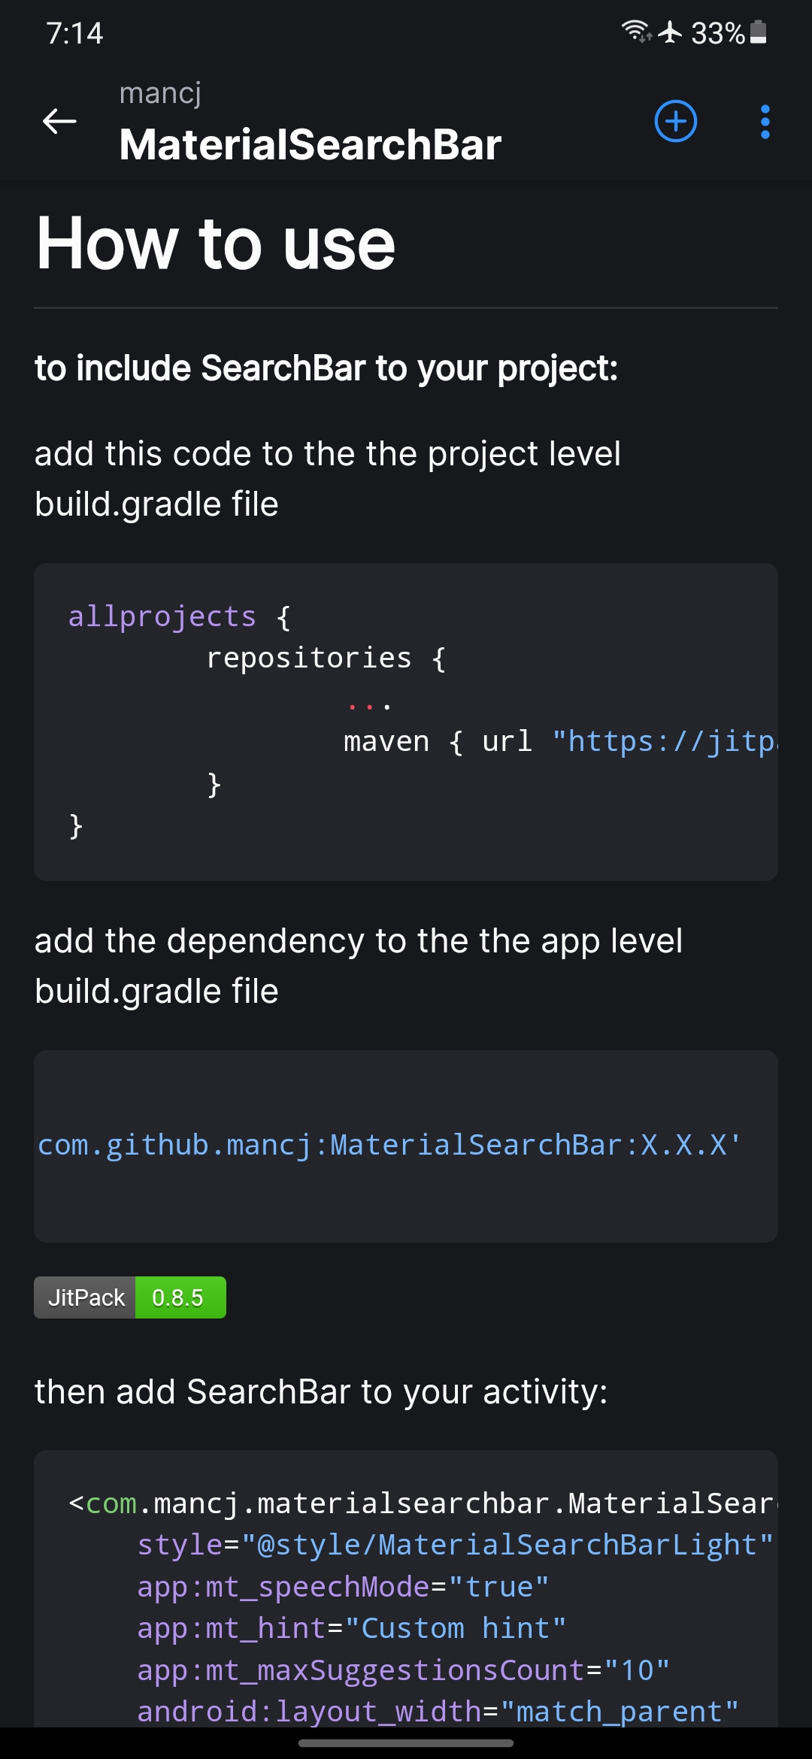Tap the JitPack 0.8.5 badge
Screen dimensions: 812x1759
(130, 1297)
